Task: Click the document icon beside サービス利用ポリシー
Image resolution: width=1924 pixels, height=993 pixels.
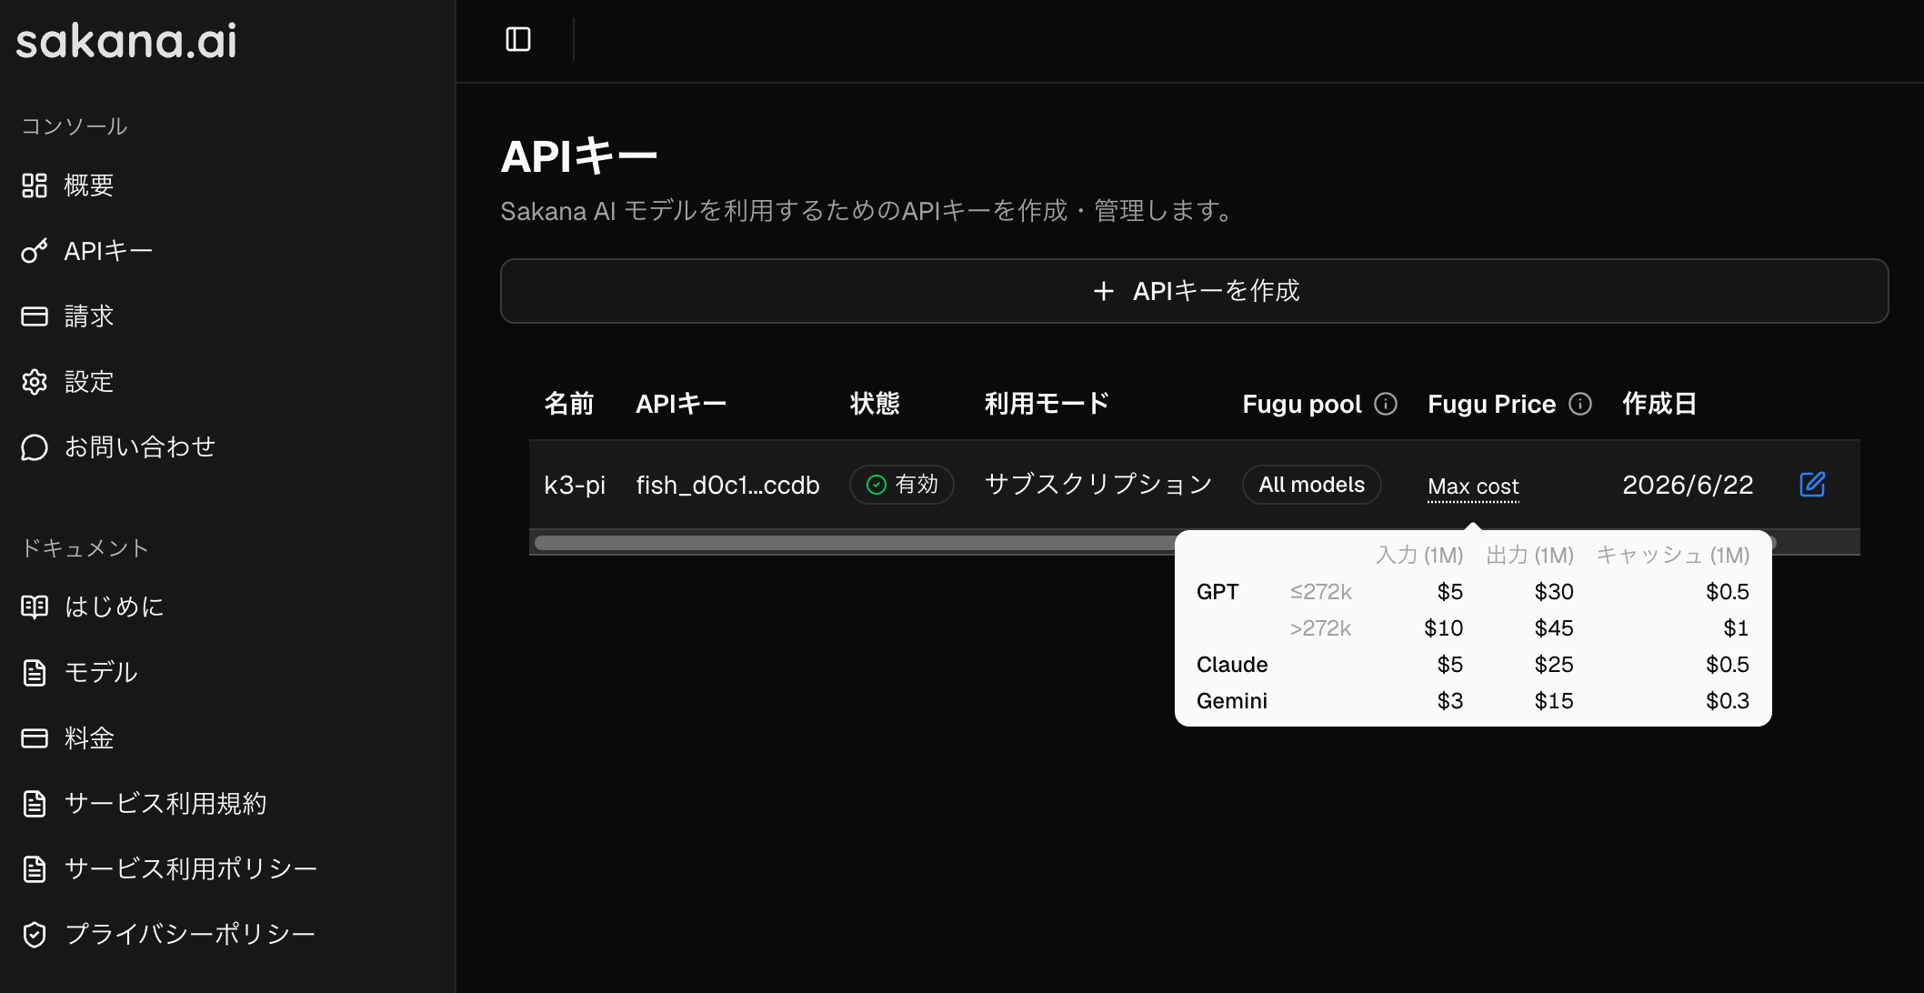Action: (x=35, y=869)
